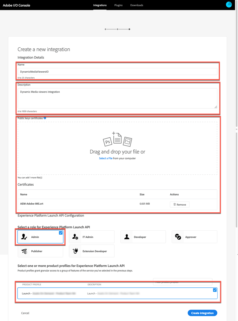This screenshot has width=238, height=321.
Task: Switch to the Integrations tab
Action: [x=100, y=5]
